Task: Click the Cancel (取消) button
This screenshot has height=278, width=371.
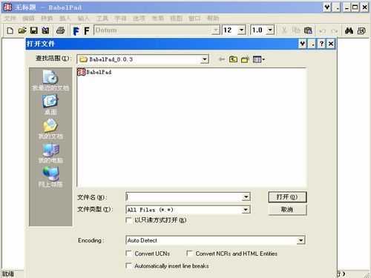Action: click(287, 210)
